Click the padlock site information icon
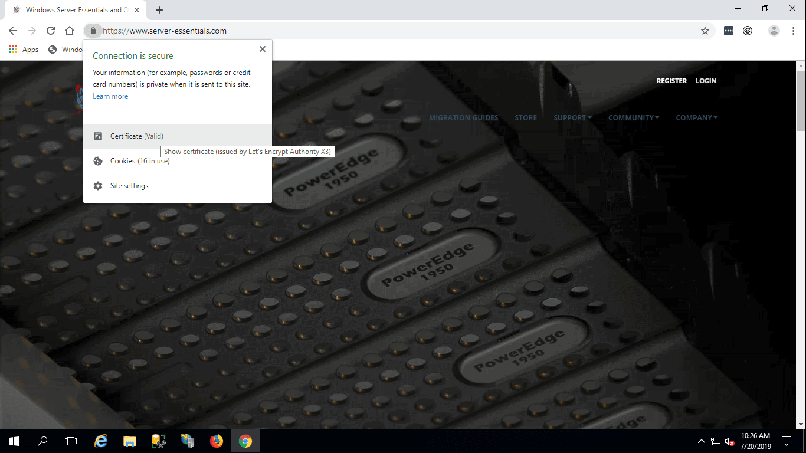Image resolution: width=806 pixels, height=453 pixels. click(x=93, y=31)
